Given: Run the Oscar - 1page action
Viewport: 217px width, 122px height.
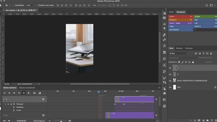Looking at the screenshot, I should (181, 23).
